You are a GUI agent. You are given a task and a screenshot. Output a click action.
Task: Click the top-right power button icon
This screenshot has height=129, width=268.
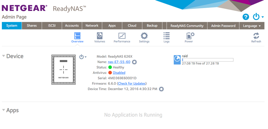coord(256,17)
